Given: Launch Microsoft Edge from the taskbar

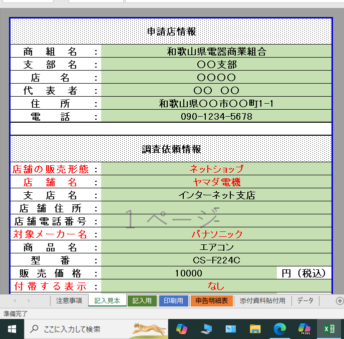Looking at the screenshot, I should [x=279, y=329].
